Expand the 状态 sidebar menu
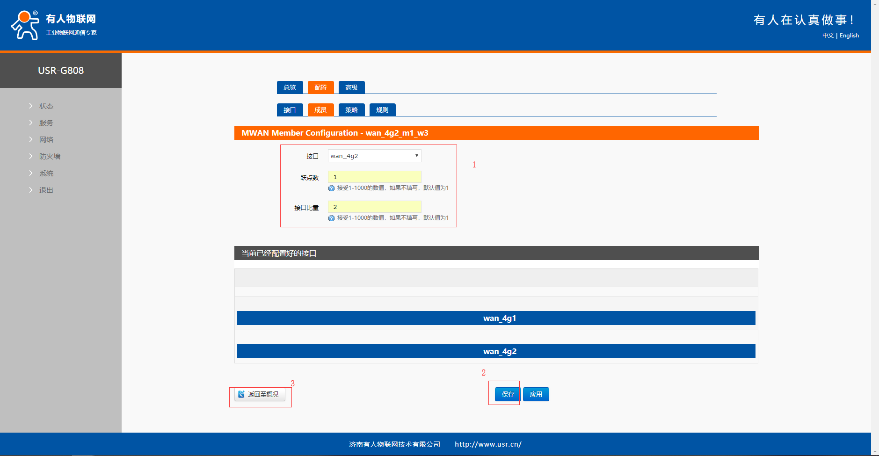879x456 pixels. 46,106
